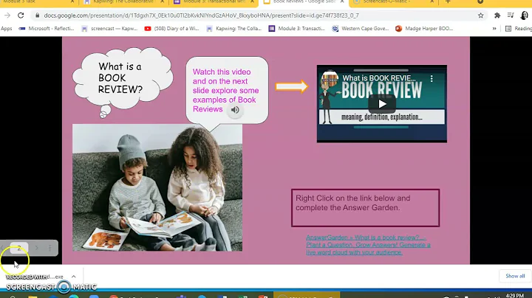
Task: Click the kids reading photo on the slide
Action: [157, 187]
